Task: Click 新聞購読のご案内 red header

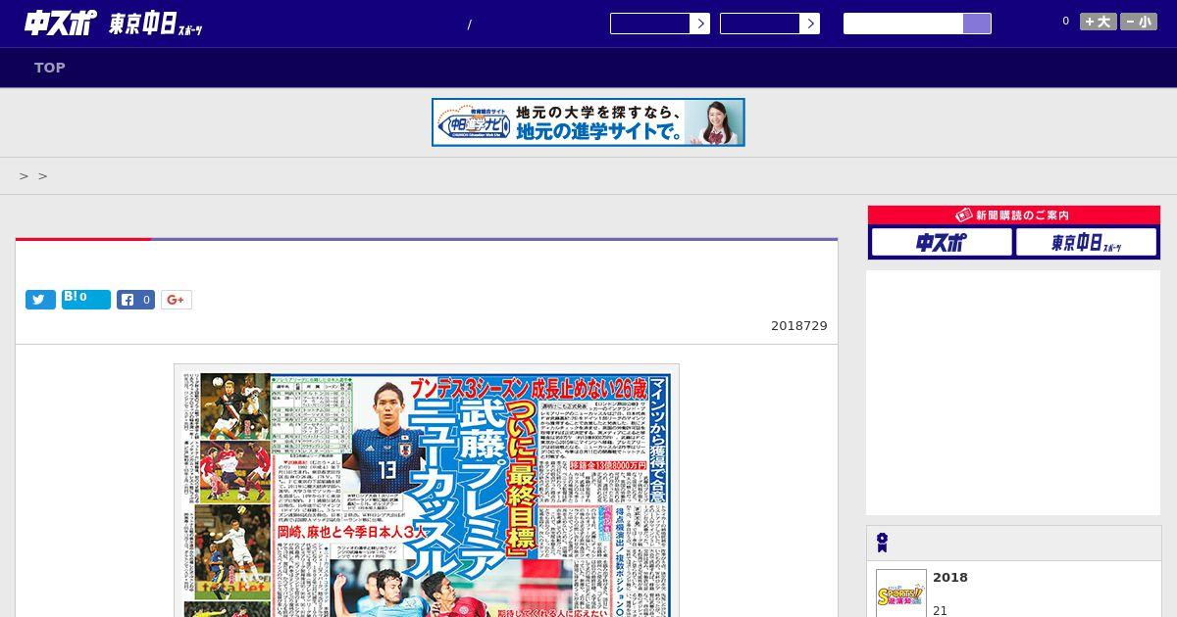Action: [1014, 215]
